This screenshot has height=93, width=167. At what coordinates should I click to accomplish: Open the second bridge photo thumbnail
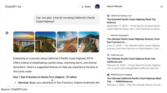45,42
